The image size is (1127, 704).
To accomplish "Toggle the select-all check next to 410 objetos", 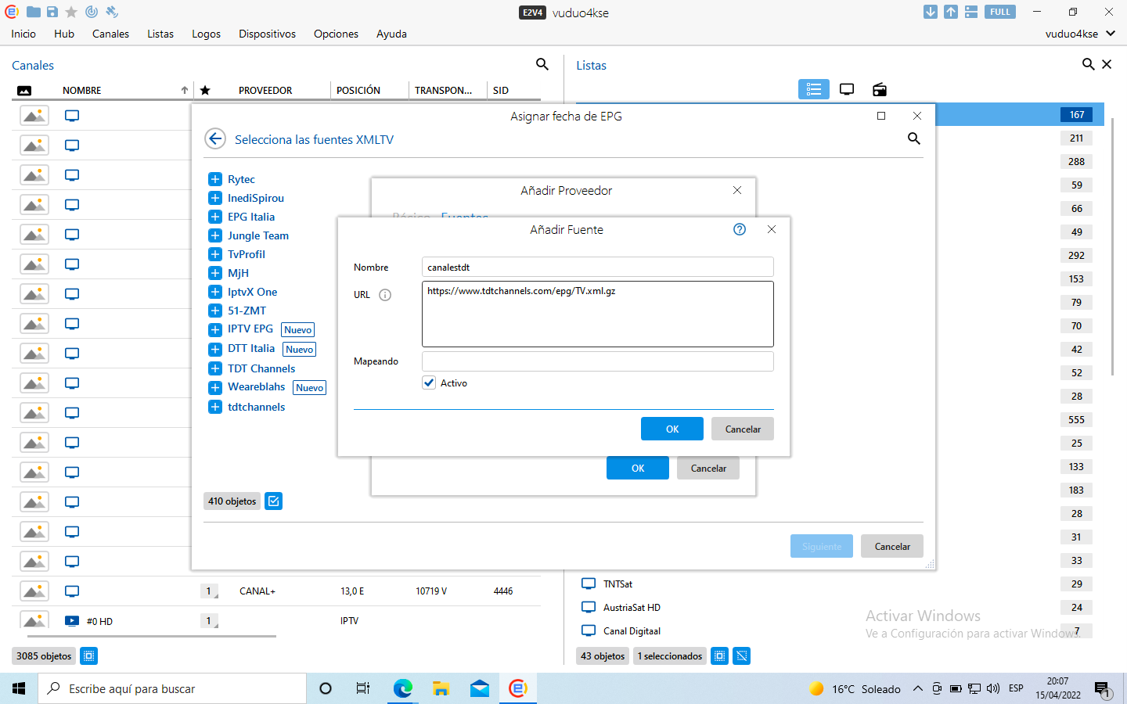I will point(273,501).
